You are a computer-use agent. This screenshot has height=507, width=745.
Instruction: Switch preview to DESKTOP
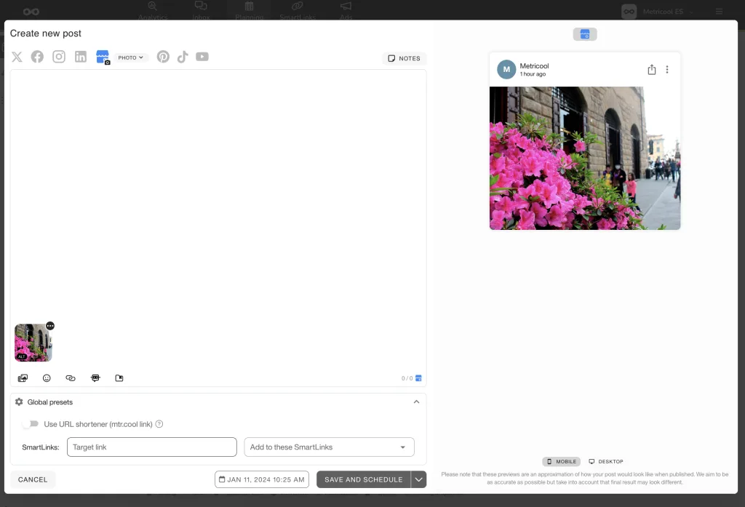(606, 461)
